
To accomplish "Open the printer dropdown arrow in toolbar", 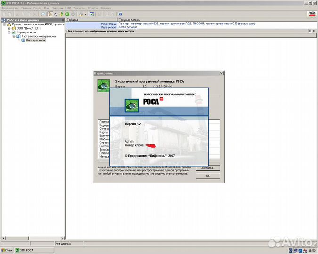I will (85, 14).
